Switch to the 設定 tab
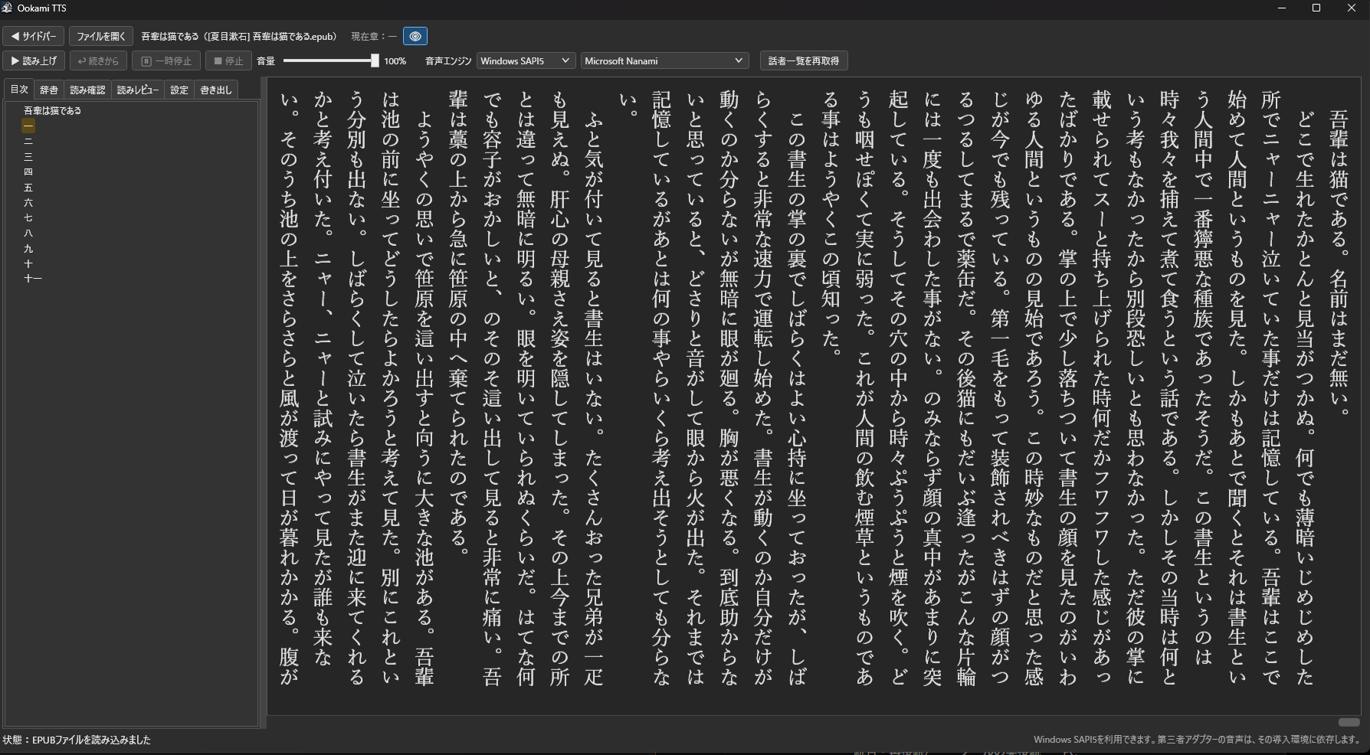The image size is (1370, 755). tap(179, 90)
